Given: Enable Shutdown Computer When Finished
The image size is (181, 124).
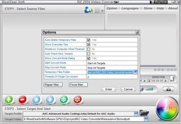Looking at the screenshot, I should tap(89, 49).
